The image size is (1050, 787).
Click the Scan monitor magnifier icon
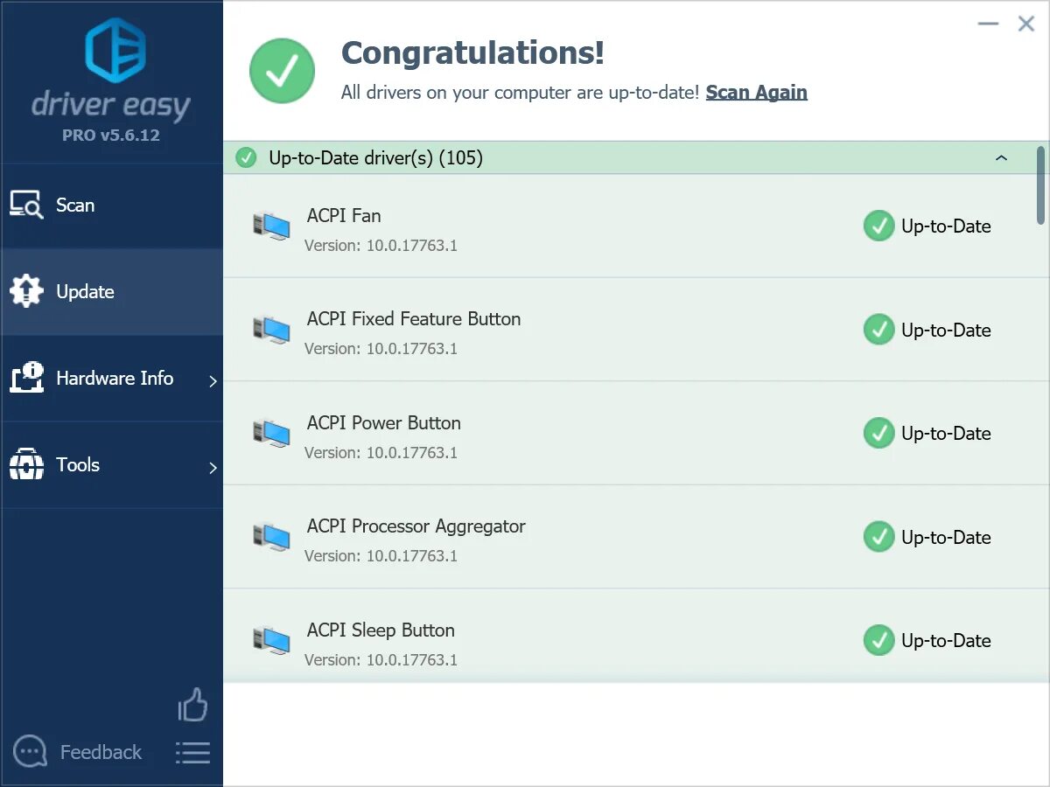26,205
